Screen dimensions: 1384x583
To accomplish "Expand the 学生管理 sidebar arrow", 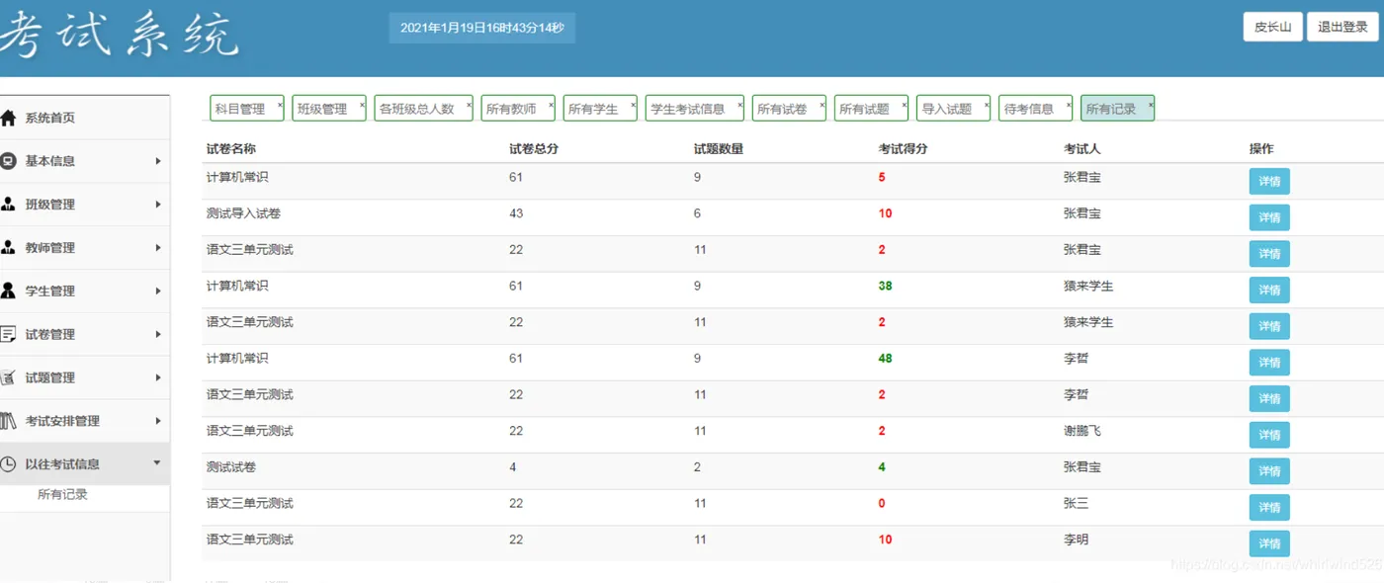I will (158, 291).
